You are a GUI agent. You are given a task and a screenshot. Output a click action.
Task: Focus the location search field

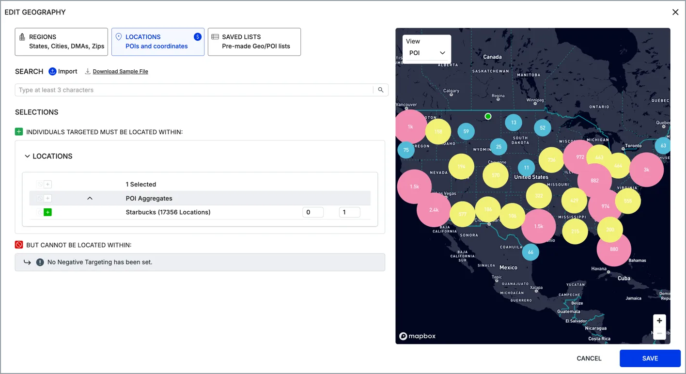pyautogui.click(x=194, y=90)
